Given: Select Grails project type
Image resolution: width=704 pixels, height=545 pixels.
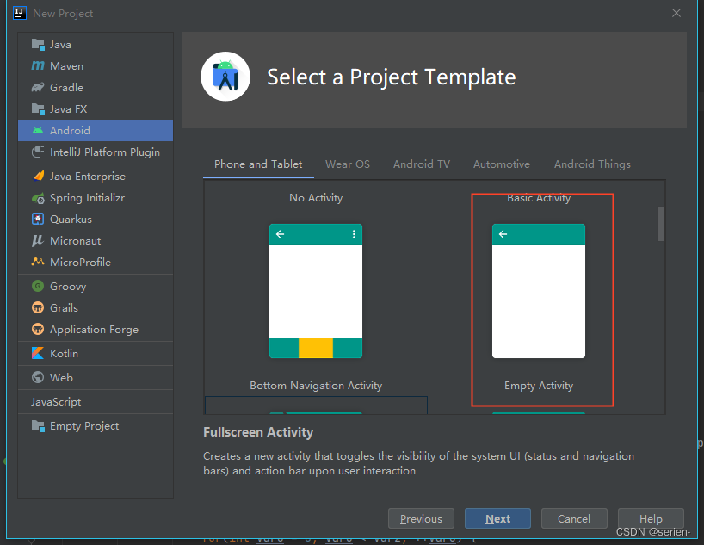Looking at the screenshot, I should pyautogui.click(x=96, y=307).
